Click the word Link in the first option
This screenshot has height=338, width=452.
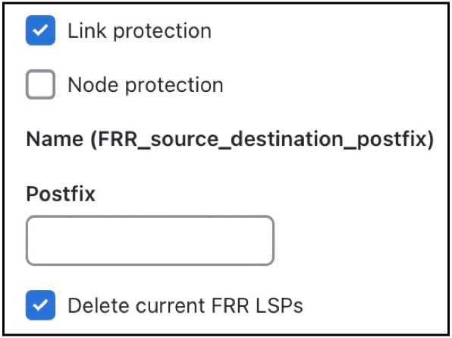pos(86,30)
